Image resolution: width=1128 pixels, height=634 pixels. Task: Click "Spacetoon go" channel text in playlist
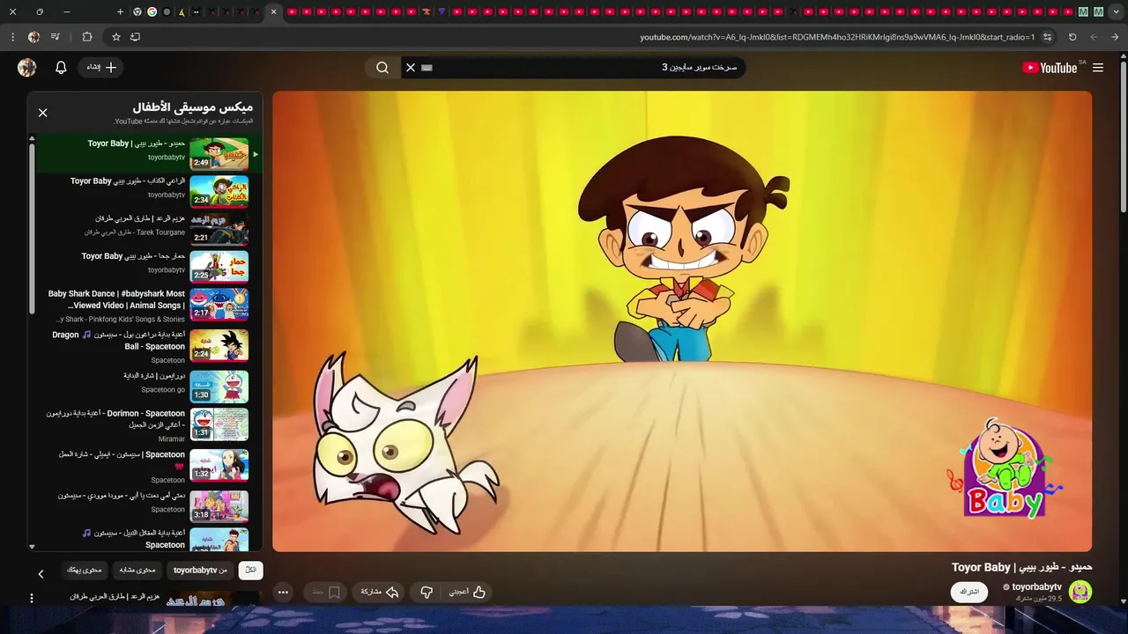[163, 389]
